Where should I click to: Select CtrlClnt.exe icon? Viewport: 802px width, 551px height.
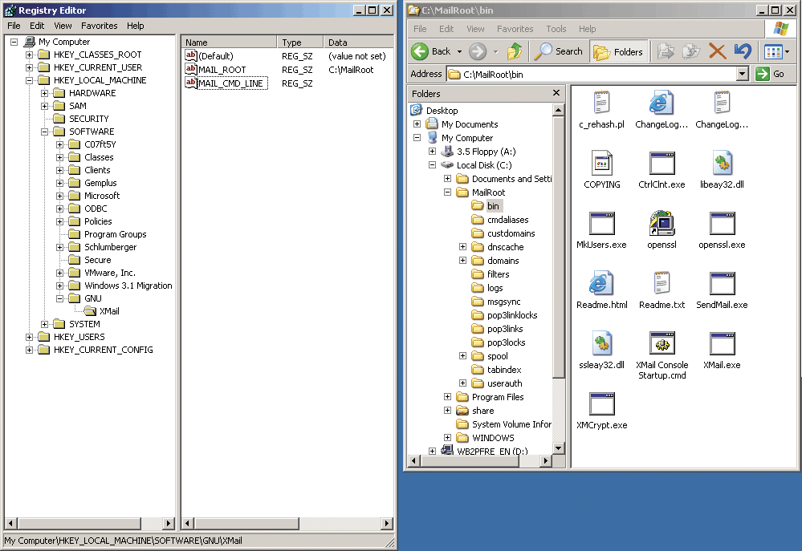pos(662,163)
